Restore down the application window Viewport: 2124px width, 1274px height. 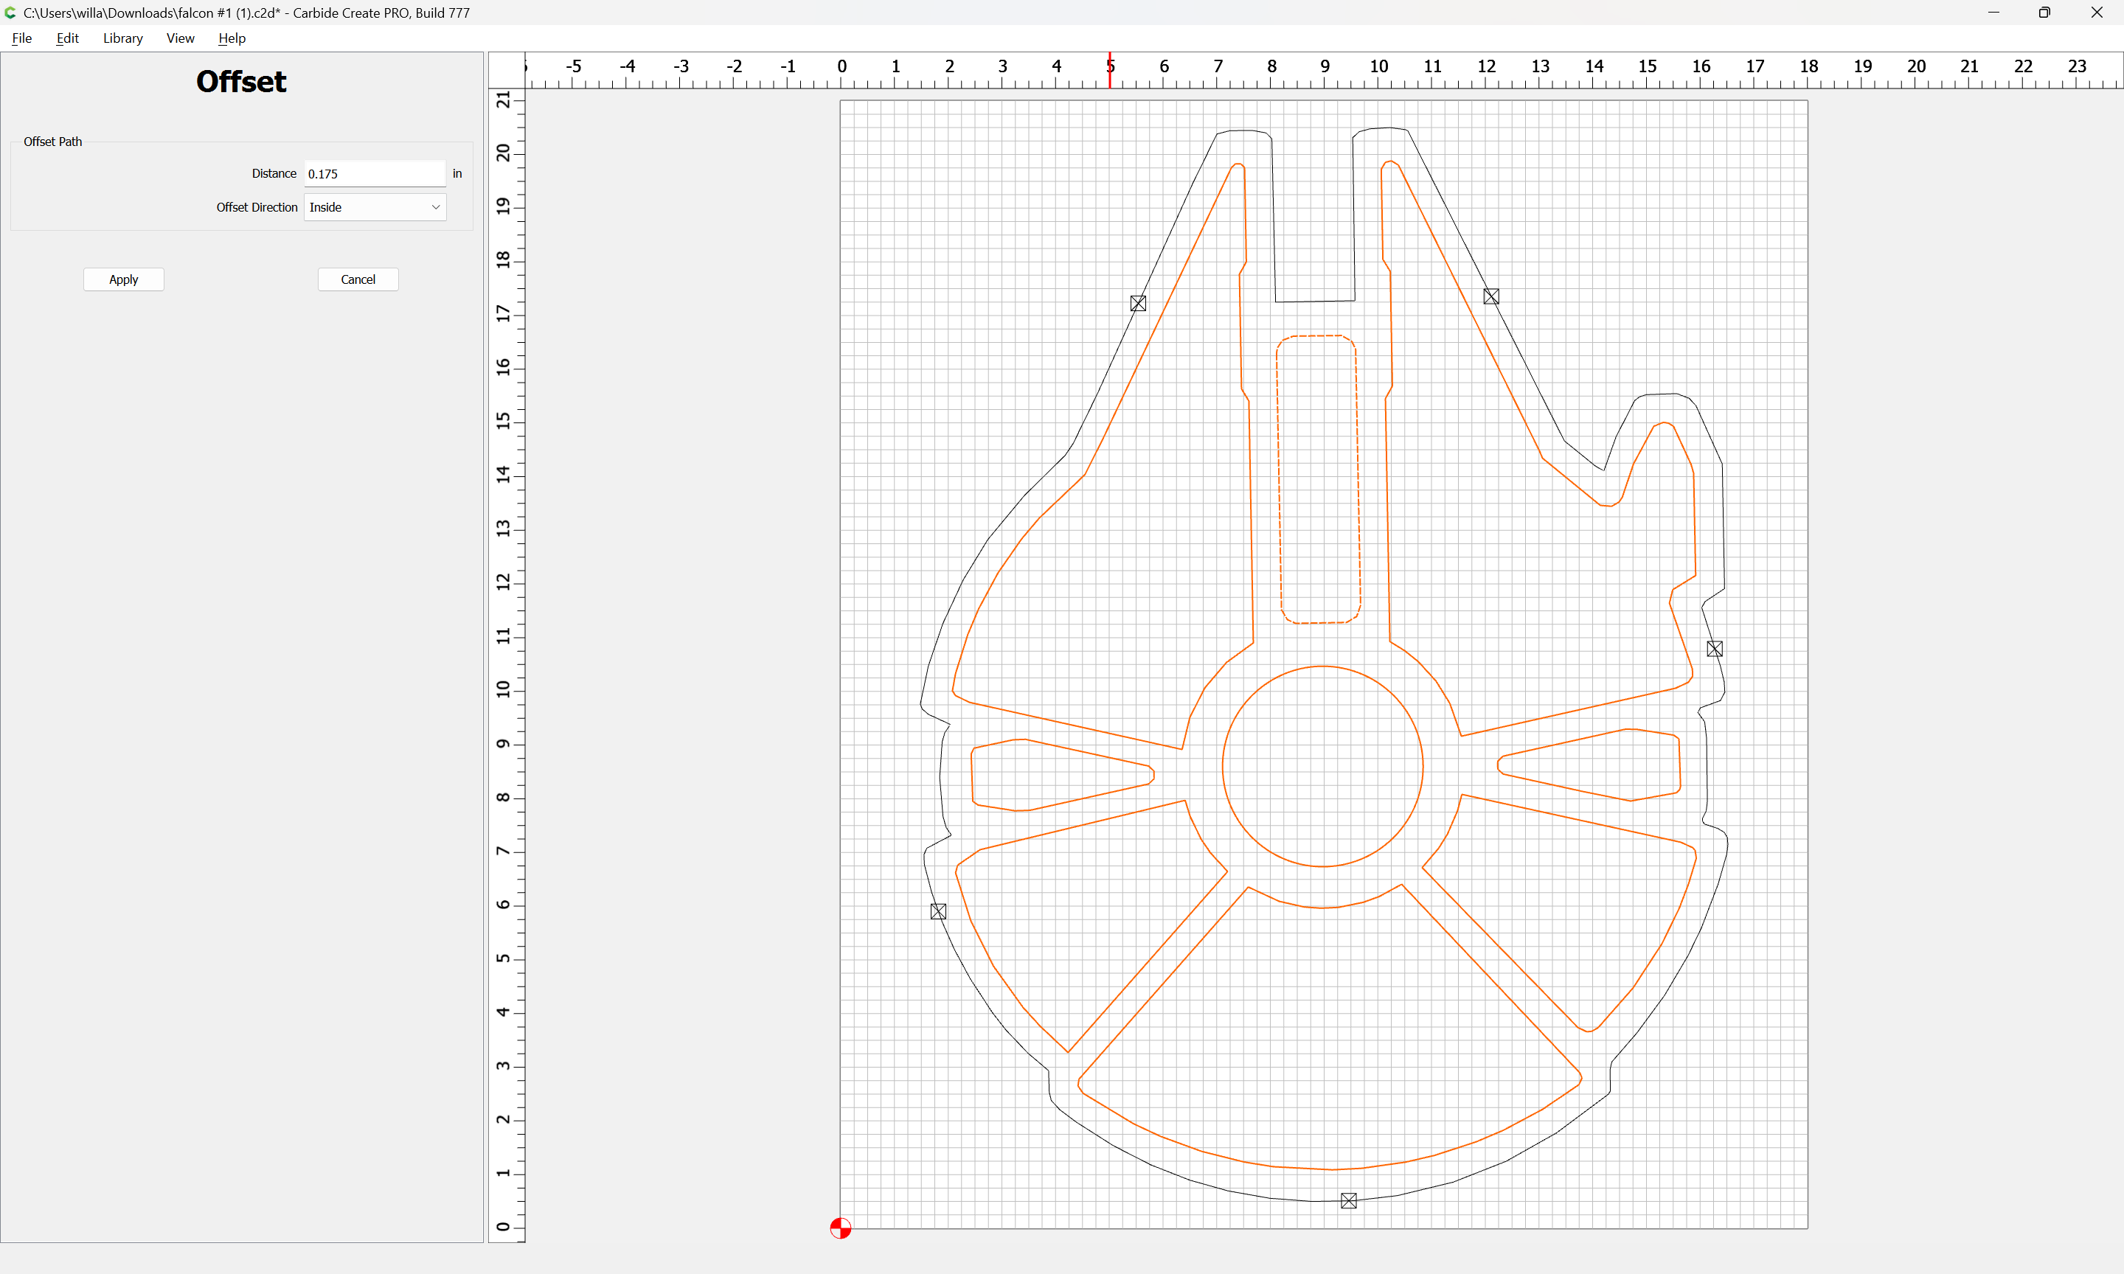coord(2044,13)
